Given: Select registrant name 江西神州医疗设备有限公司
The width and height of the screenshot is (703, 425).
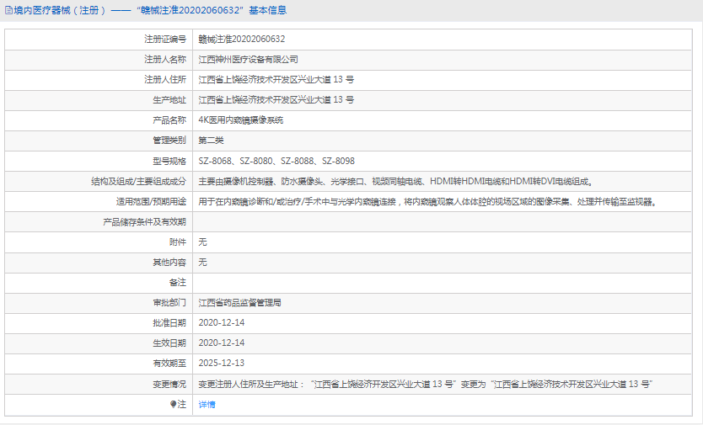Looking at the screenshot, I should pyautogui.click(x=249, y=59).
